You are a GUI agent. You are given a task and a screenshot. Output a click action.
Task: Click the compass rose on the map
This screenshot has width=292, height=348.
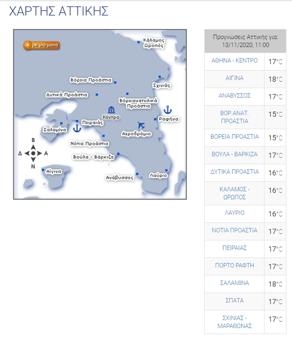pyautogui.click(x=33, y=153)
